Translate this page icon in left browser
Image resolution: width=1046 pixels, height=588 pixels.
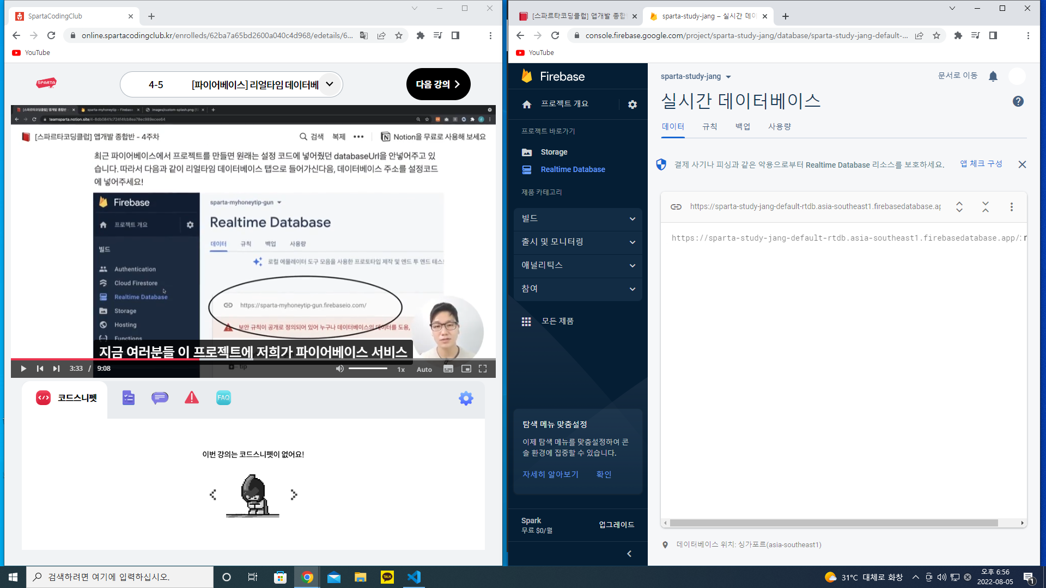pos(364,35)
